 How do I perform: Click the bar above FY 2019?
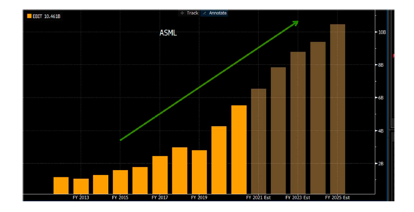(x=199, y=172)
